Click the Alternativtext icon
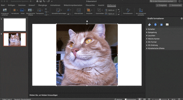This screenshot has width=183, height=100. [79, 10]
